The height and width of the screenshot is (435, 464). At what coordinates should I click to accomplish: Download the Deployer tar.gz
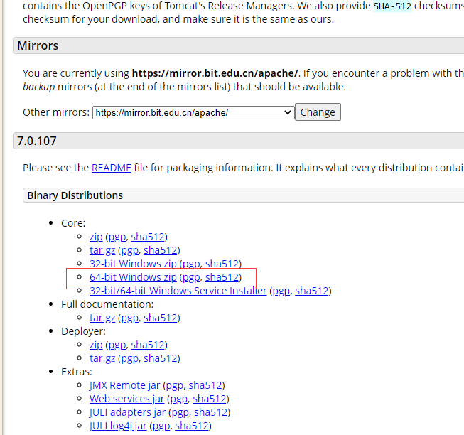pyautogui.click(x=102, y=358)
